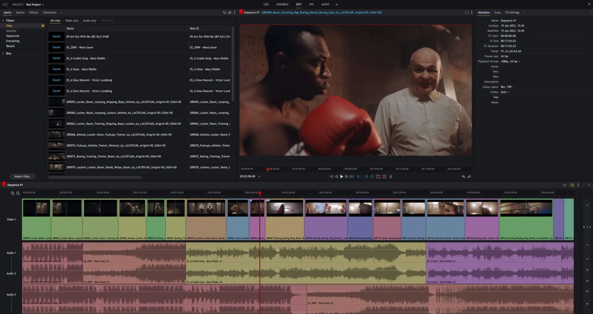Click the search icon in the Assets panel
The height and width of the screenshot is (314, 593).
[225, 13]
